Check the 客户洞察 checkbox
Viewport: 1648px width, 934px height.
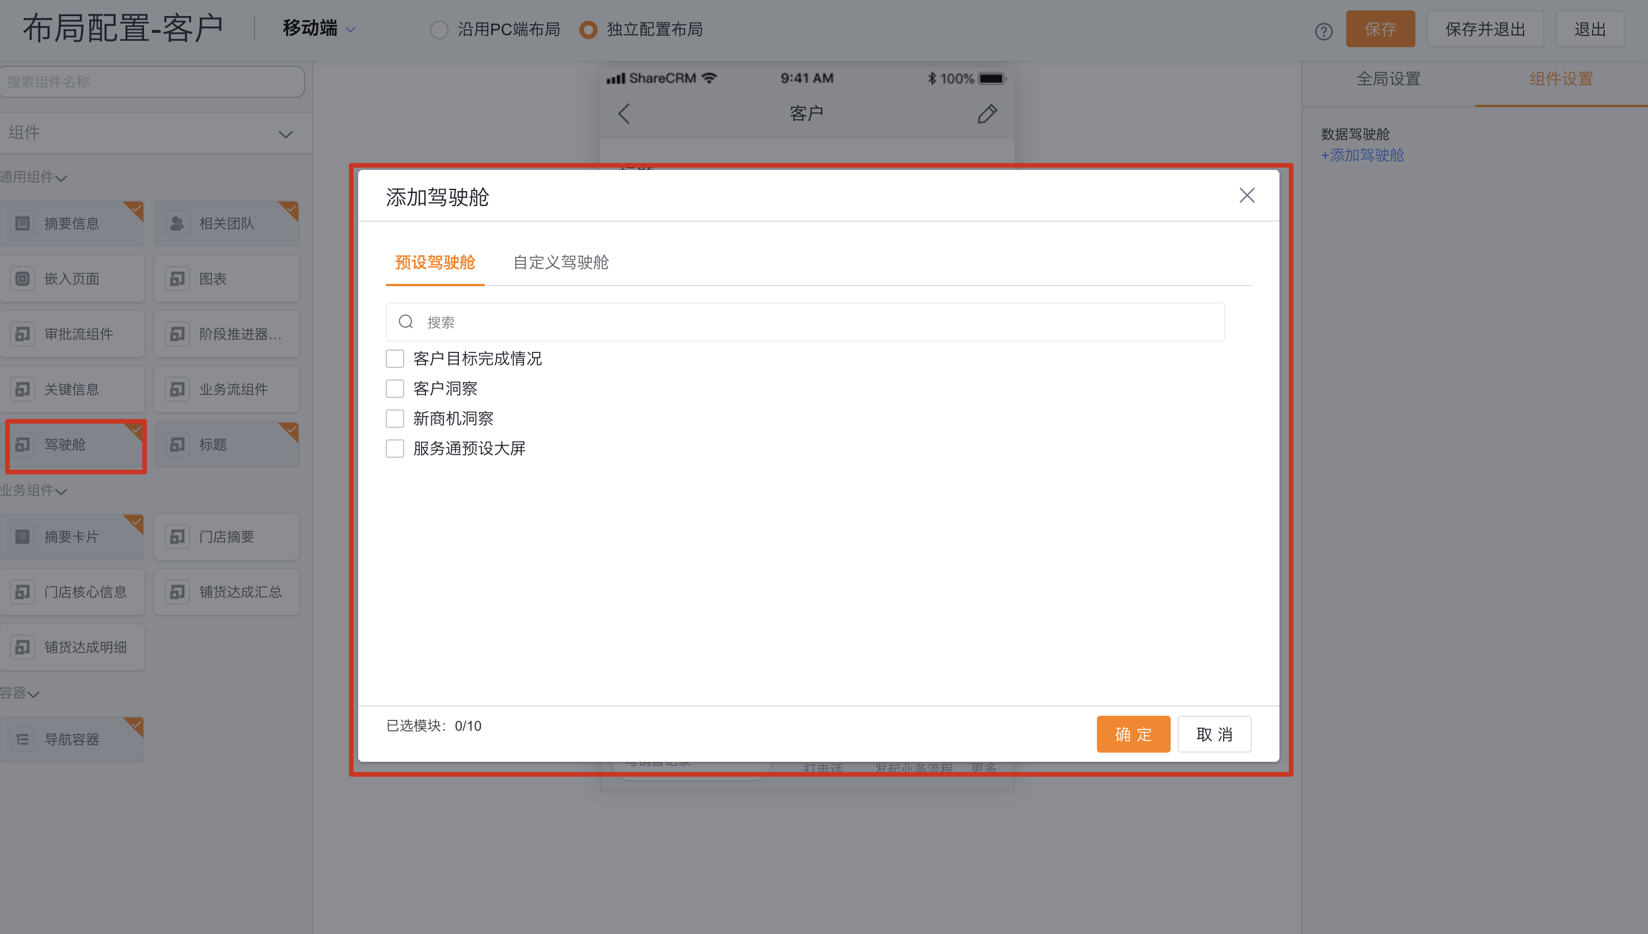394,389
